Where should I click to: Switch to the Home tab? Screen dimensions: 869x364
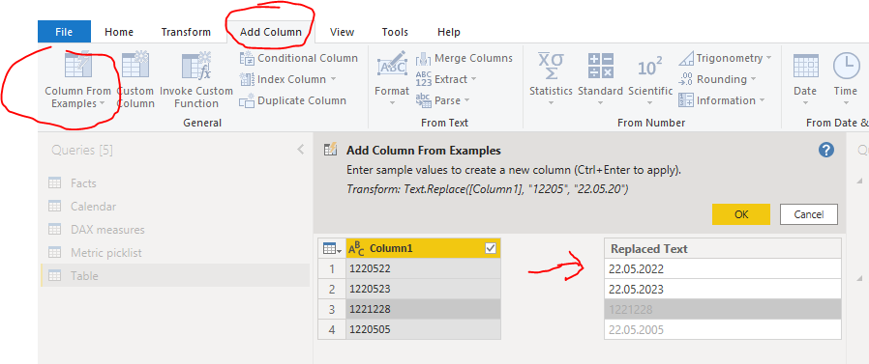[x=119, y=32]
